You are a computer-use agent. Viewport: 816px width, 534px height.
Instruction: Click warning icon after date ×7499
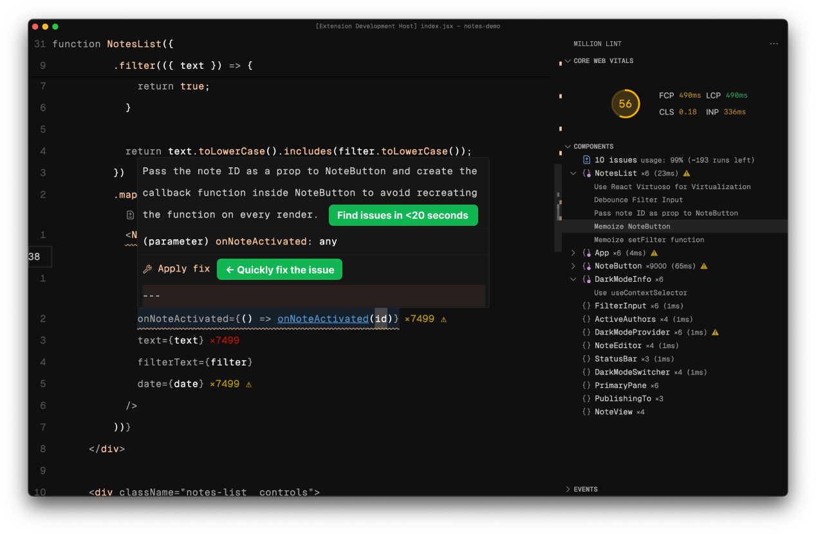[249, 384]
